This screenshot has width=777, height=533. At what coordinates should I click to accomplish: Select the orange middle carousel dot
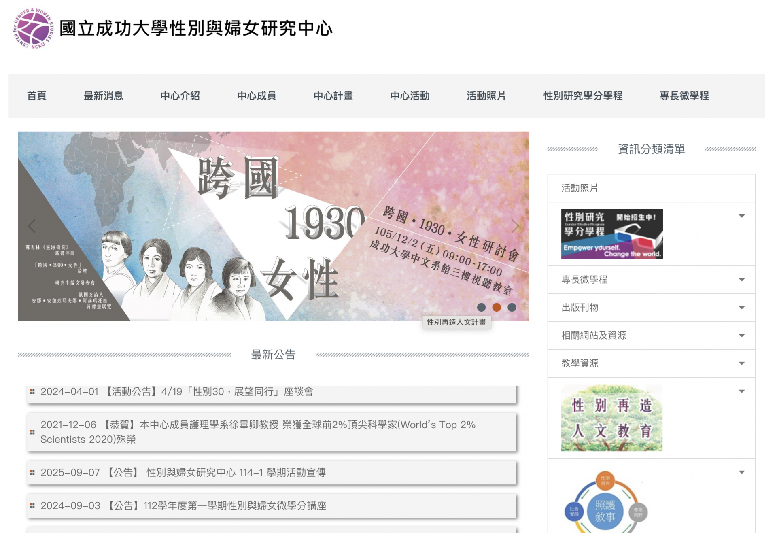[497, 307]
